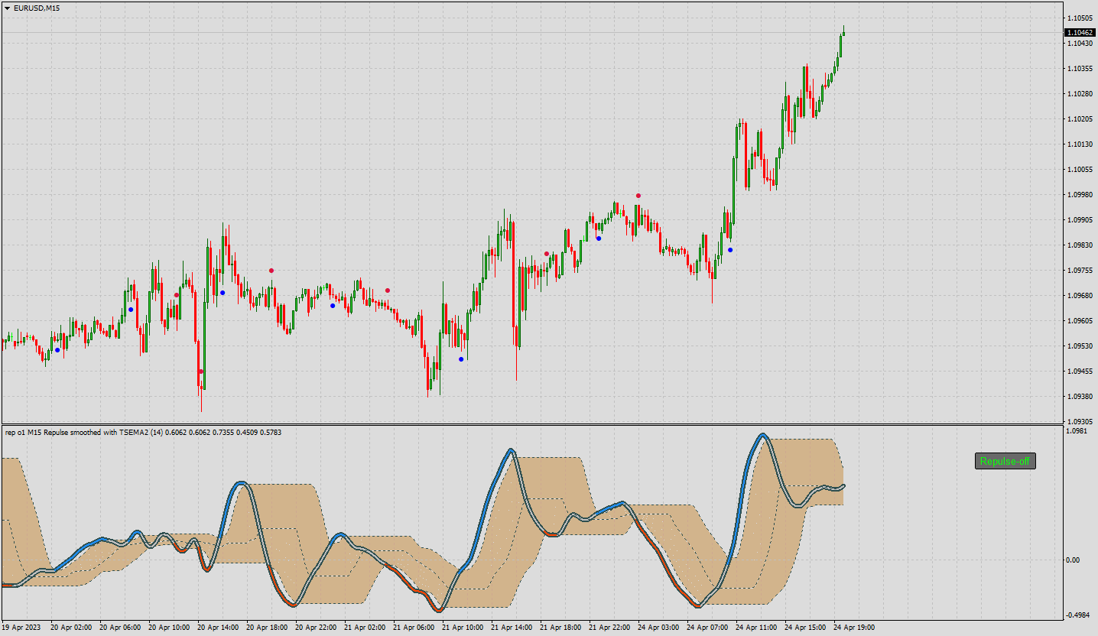This screenshot has width=1098, height=636.
Task: Click the 19 Apr 2023 date label
Action: [x=21, y=627]
